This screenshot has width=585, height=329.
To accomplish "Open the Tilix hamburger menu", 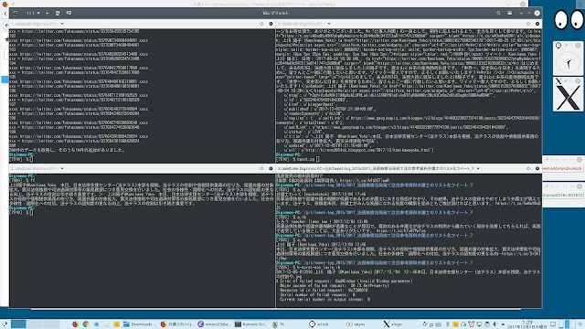I will point(510,13).
